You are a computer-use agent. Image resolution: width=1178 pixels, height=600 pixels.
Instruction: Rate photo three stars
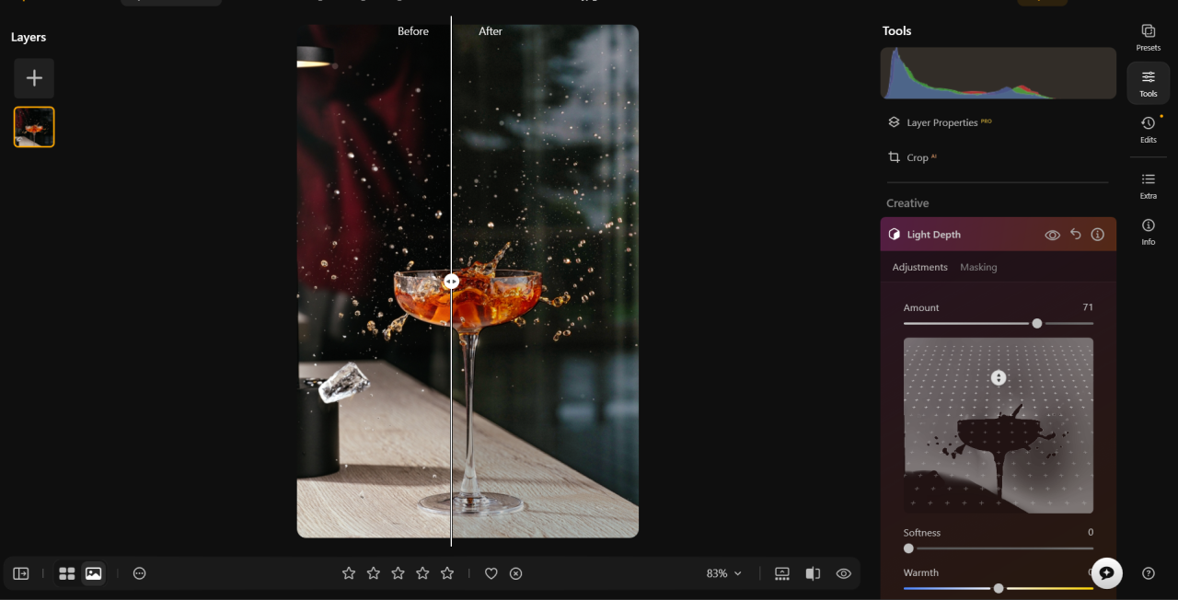(398, 573)
